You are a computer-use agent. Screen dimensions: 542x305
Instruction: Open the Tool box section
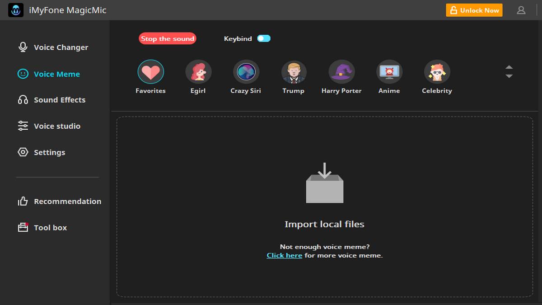point(42,228)
